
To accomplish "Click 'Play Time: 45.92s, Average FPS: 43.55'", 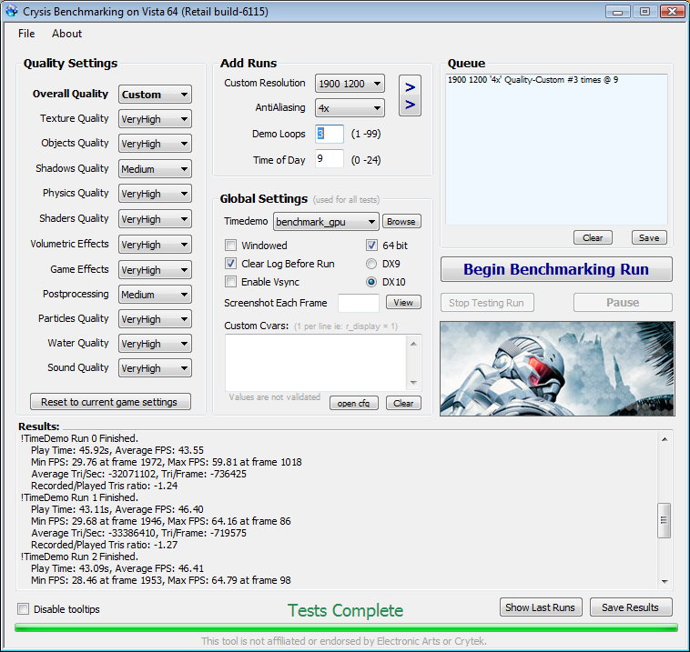I will click(117, 450).
